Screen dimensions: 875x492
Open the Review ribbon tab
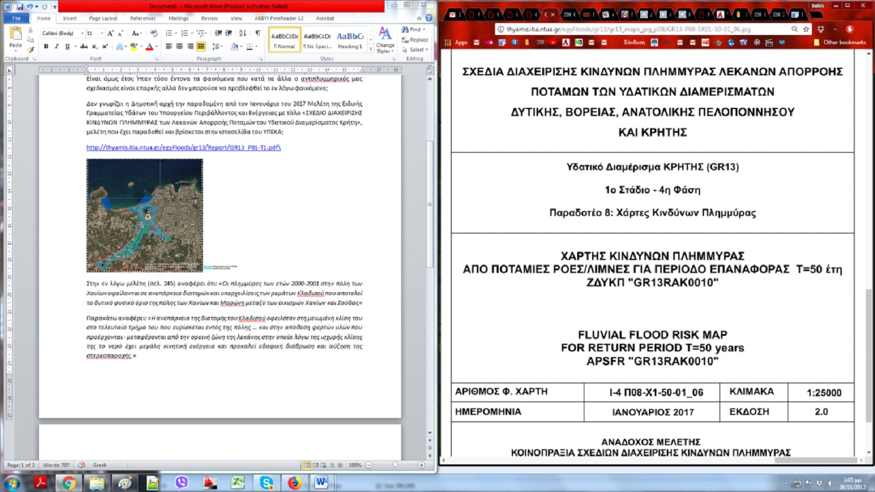(x=209, y=18)
